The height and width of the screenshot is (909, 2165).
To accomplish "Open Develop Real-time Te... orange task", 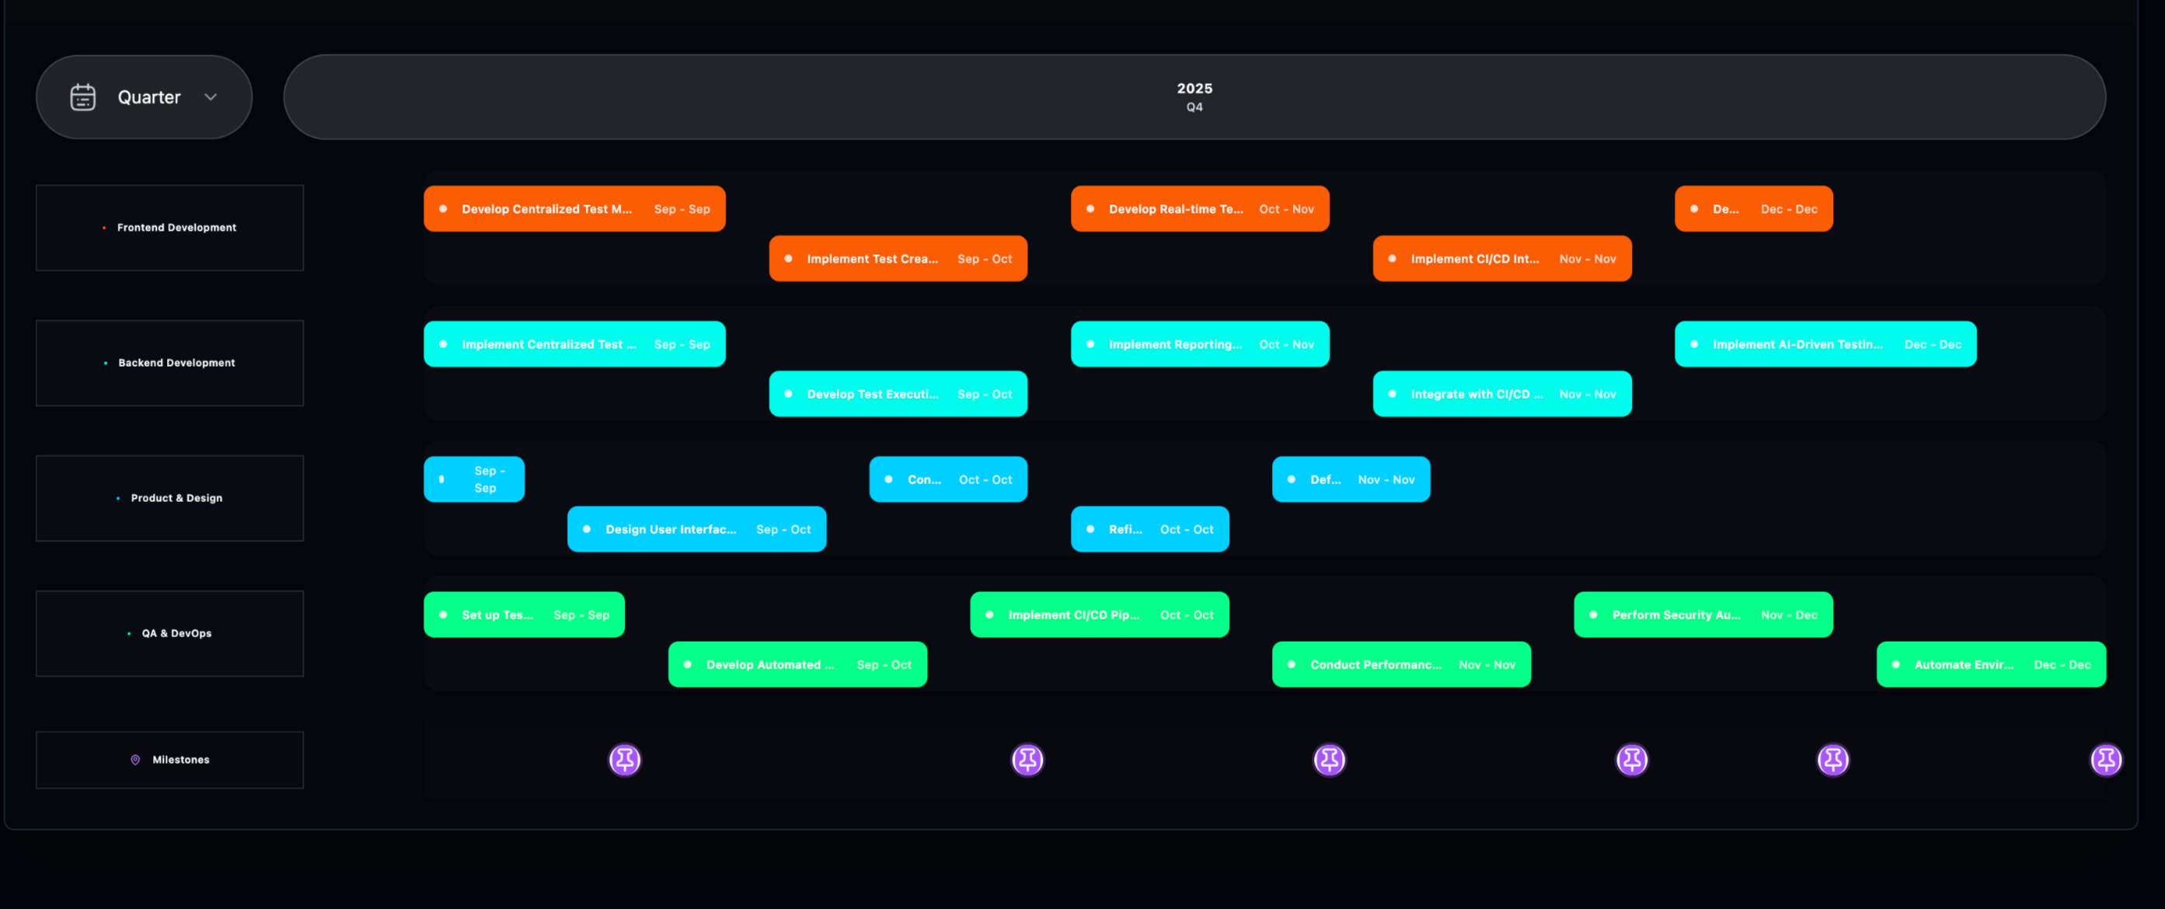I will [x=1199, y=209].
